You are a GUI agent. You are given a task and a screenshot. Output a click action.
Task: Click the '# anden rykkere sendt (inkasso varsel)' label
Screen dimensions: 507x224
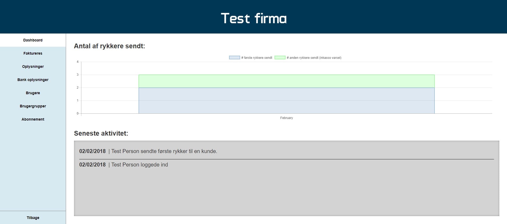pyautogui.click(x=314, y=58)
